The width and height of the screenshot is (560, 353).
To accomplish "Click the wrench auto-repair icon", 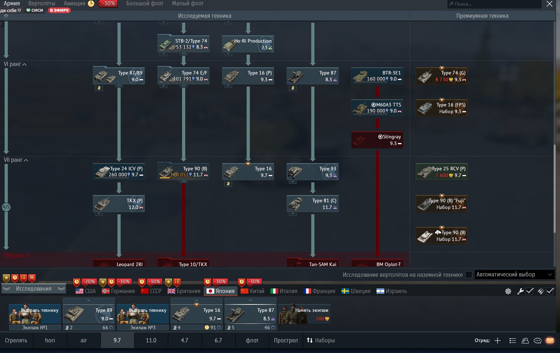I will (520, 291).
